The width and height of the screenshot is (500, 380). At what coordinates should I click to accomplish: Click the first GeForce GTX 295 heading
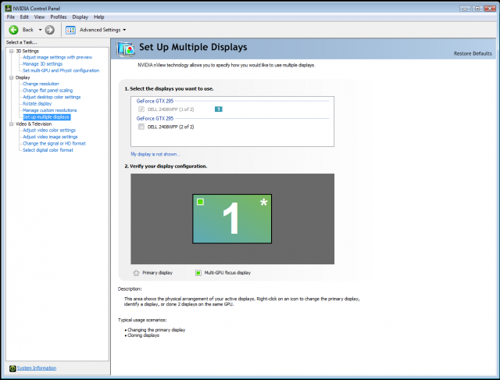155,101
